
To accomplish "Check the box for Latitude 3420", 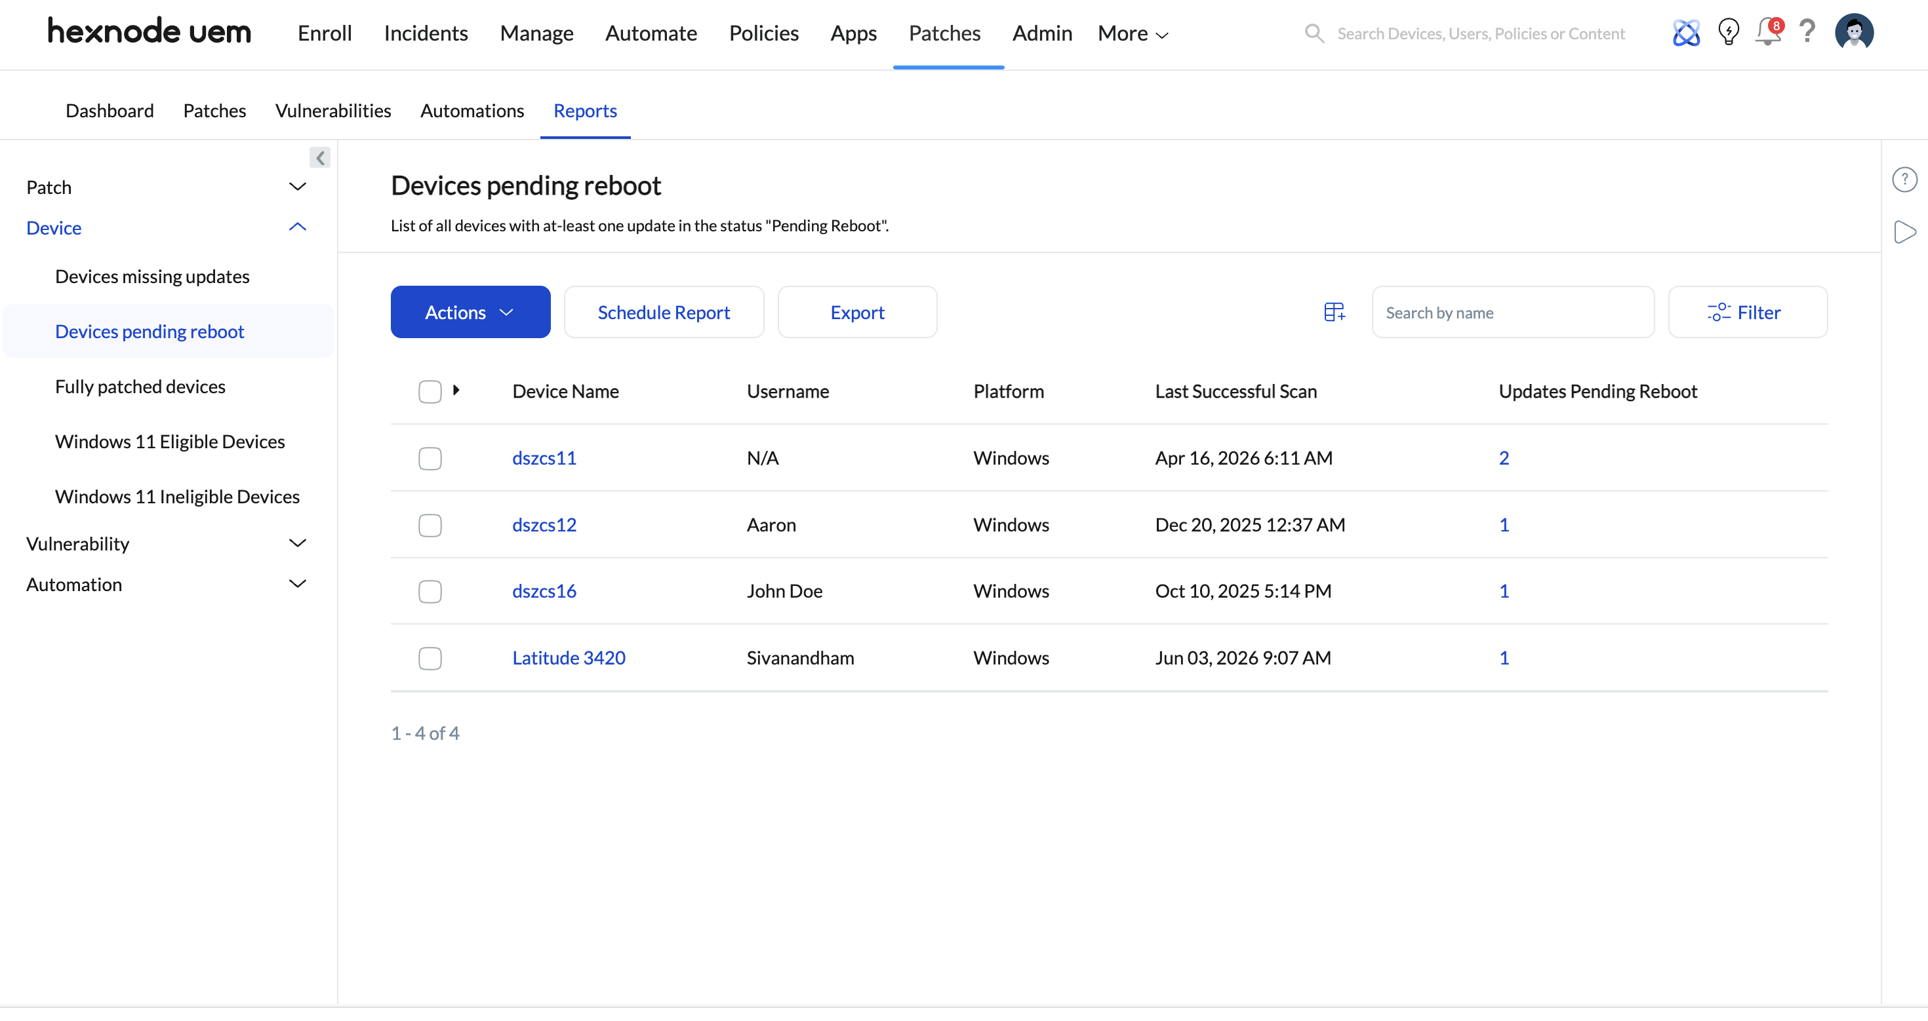I will pos(430,658).
